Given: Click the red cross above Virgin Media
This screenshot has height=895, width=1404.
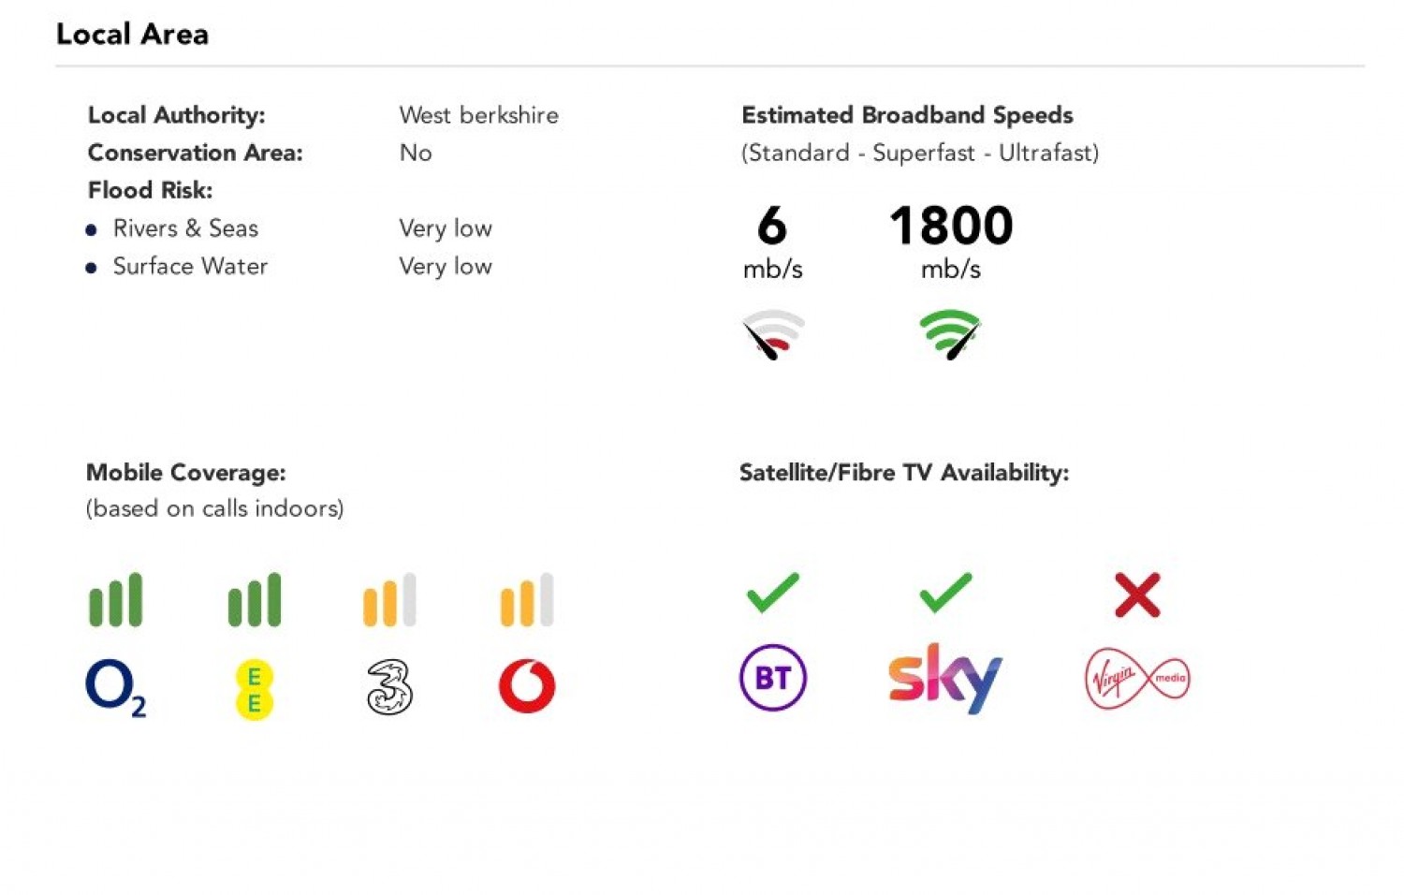Looking at the screenshot, I should pyautogui.click(x=1137, y=594).
